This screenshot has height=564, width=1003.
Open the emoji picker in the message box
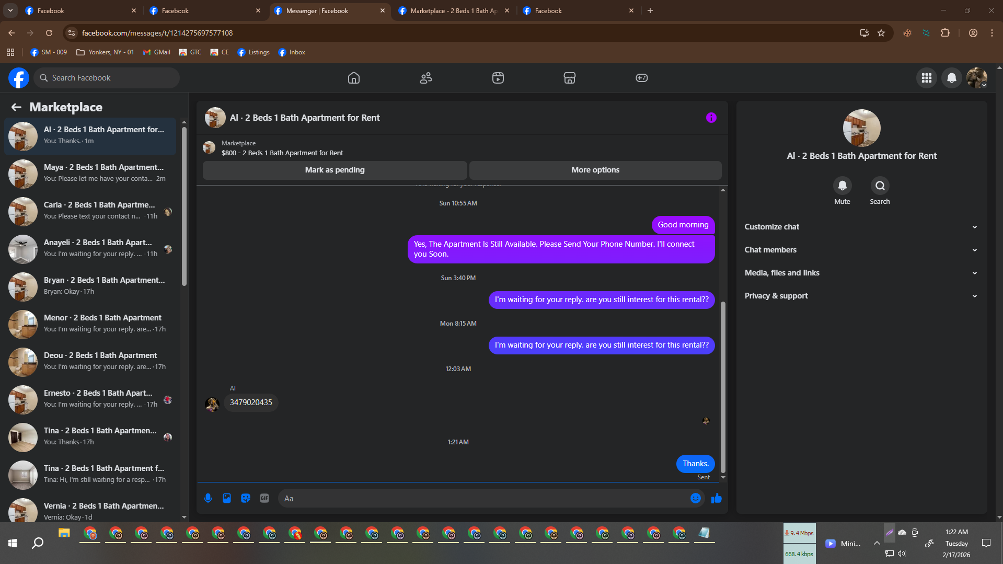coord(696,498)
